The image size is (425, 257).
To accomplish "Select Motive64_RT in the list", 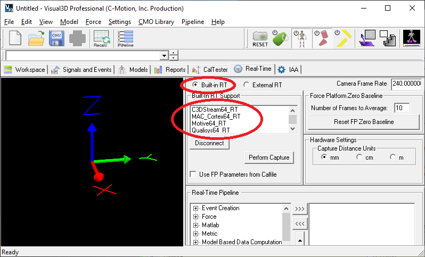I will pyautogui.click(x=209, y=123).
